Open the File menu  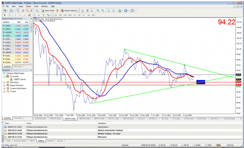pos(7,6)
